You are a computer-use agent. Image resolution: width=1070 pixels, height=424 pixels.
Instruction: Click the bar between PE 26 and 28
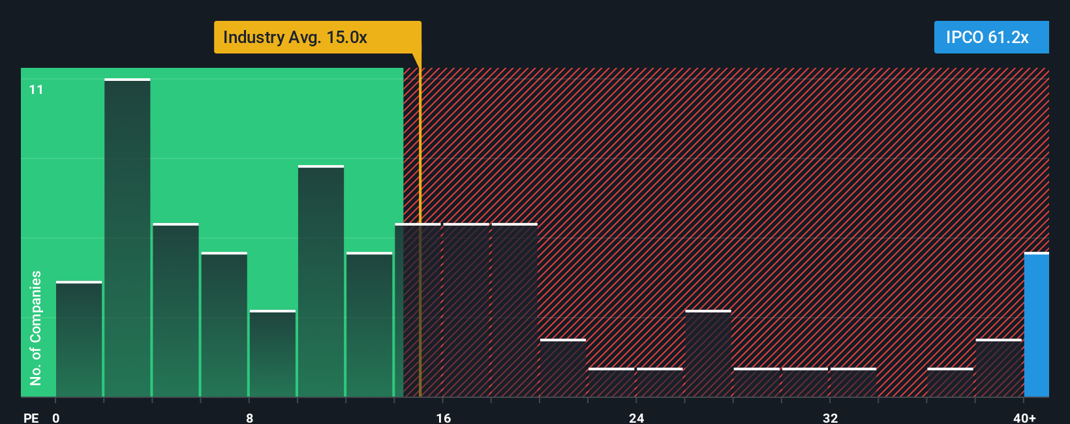coord(708,353)
